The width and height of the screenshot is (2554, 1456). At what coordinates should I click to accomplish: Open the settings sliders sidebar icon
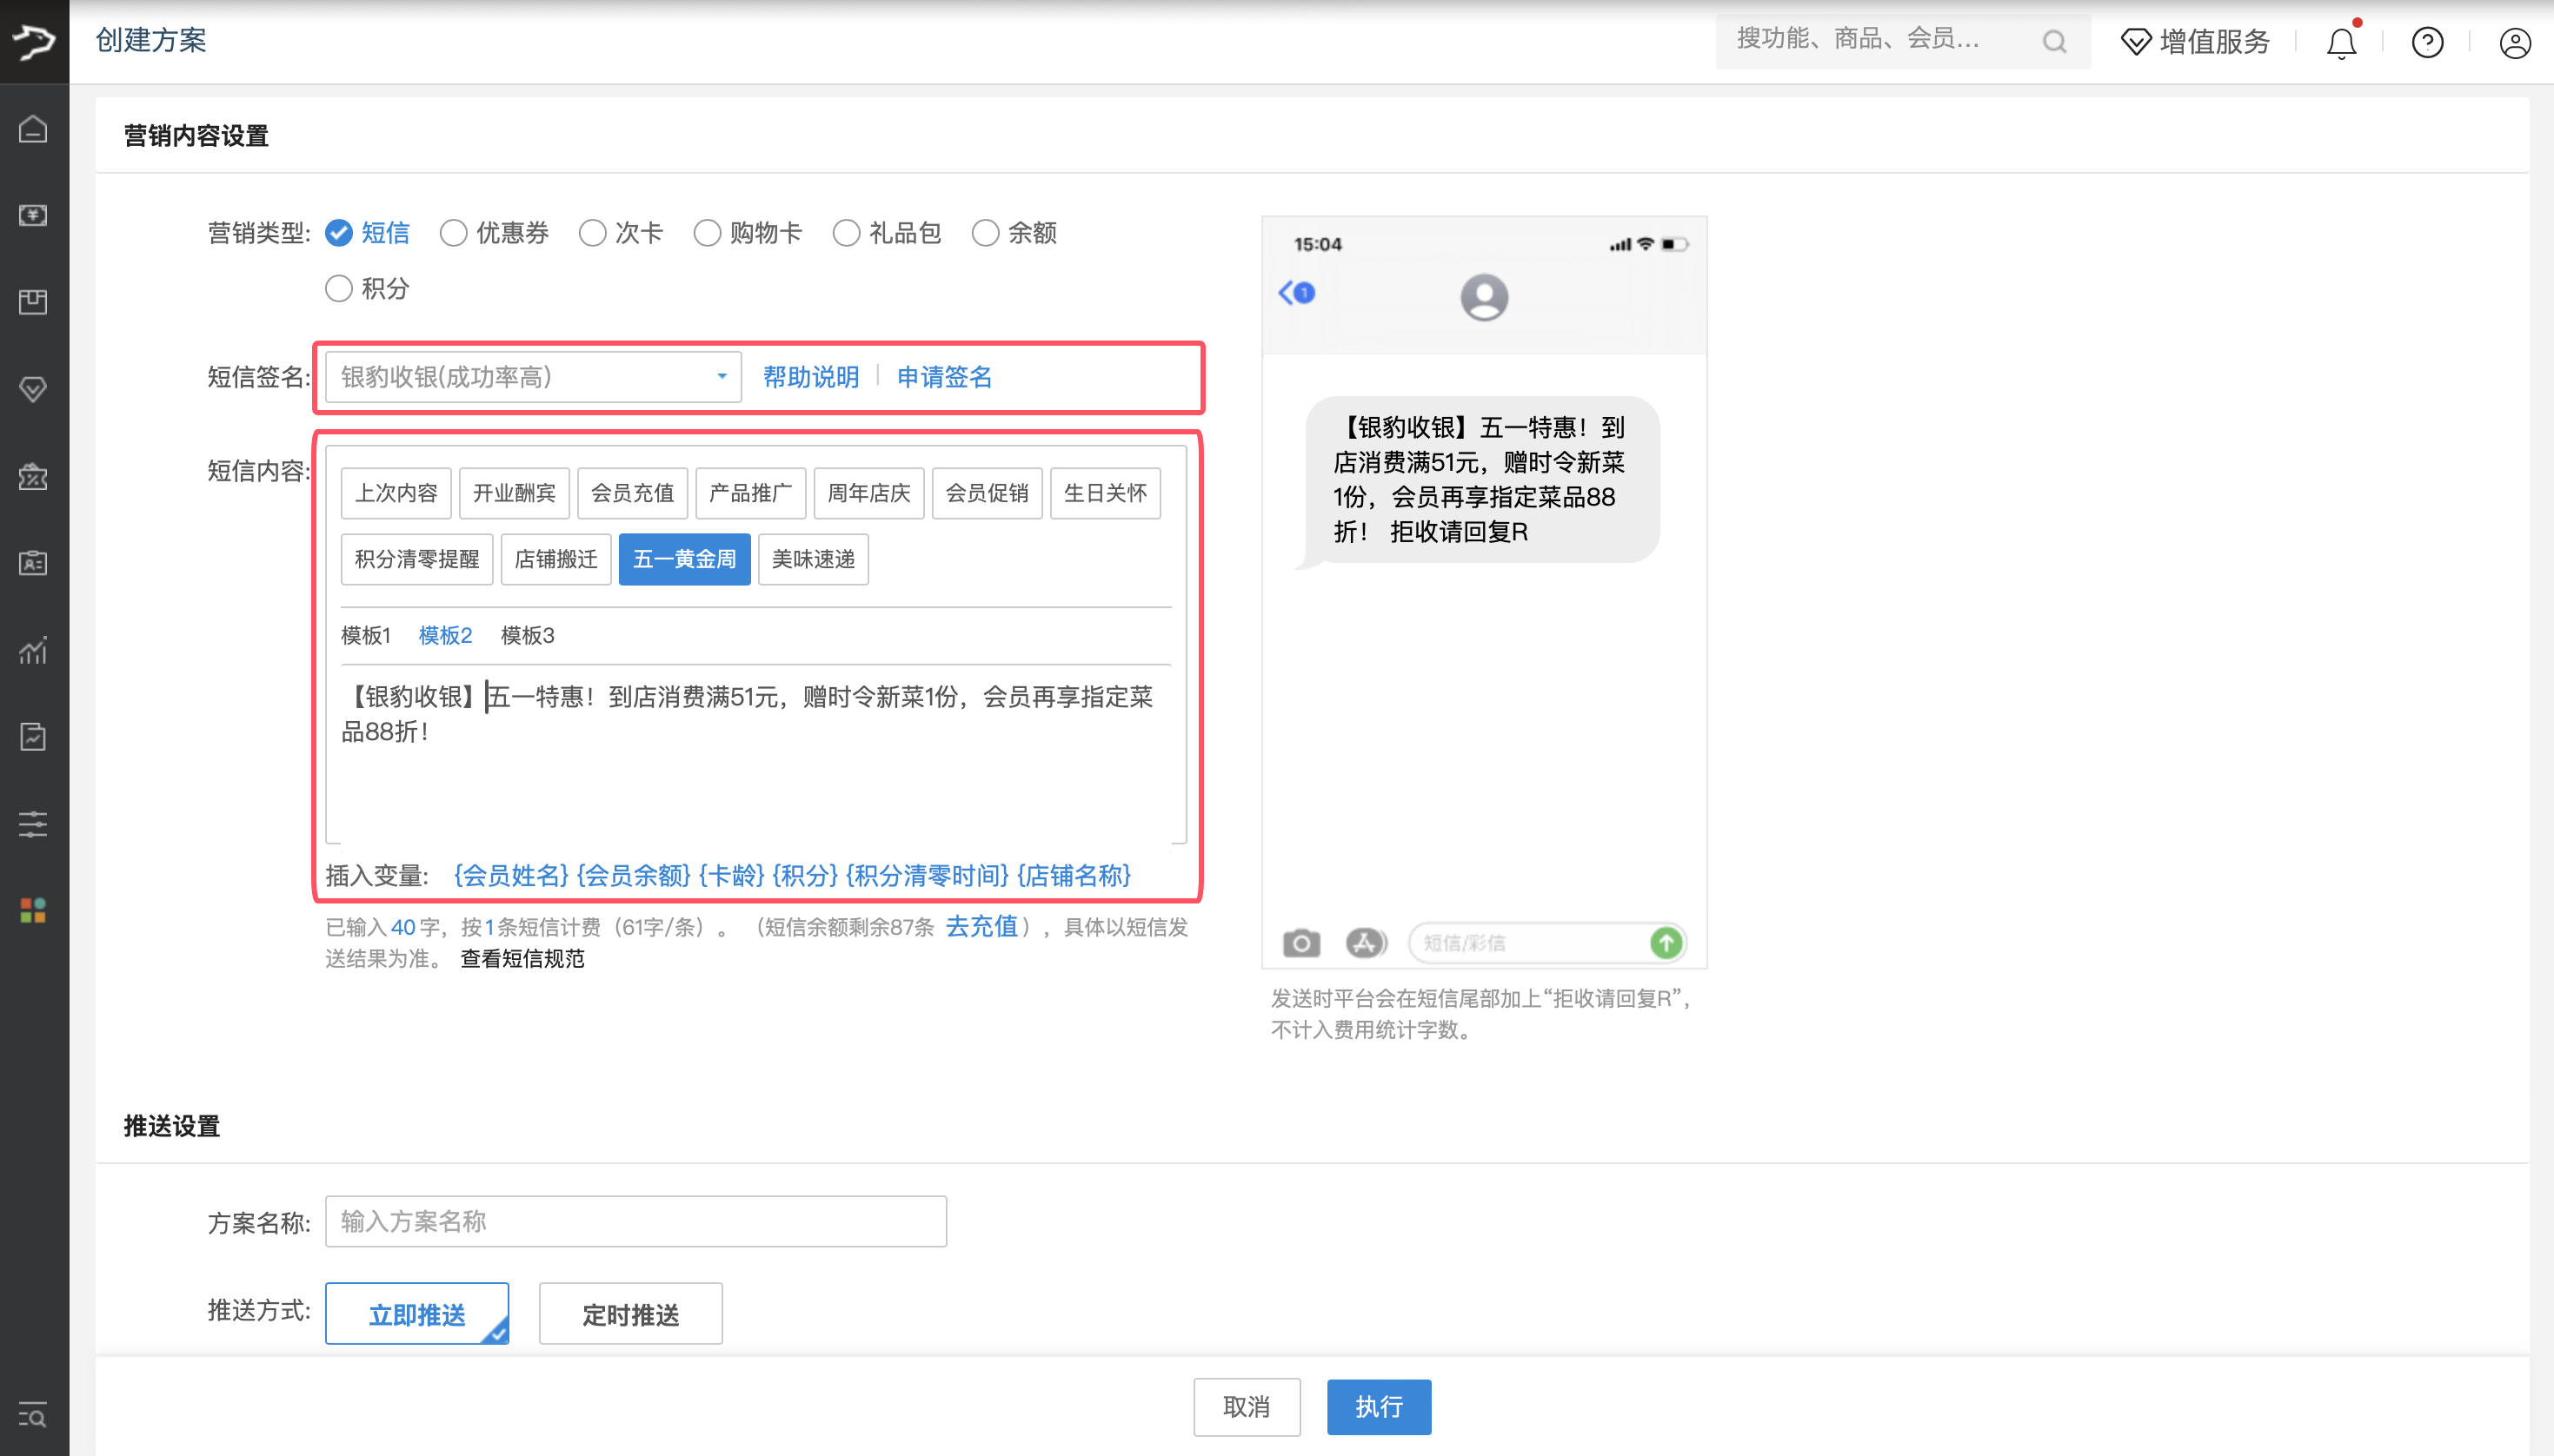coord(33,824)
